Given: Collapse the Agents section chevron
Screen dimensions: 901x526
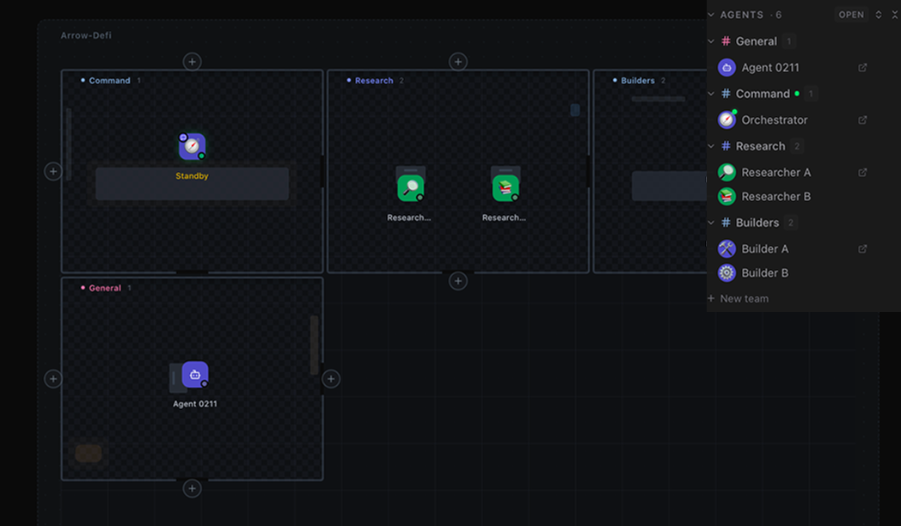Looking at the screenshot, I should 711,15.
